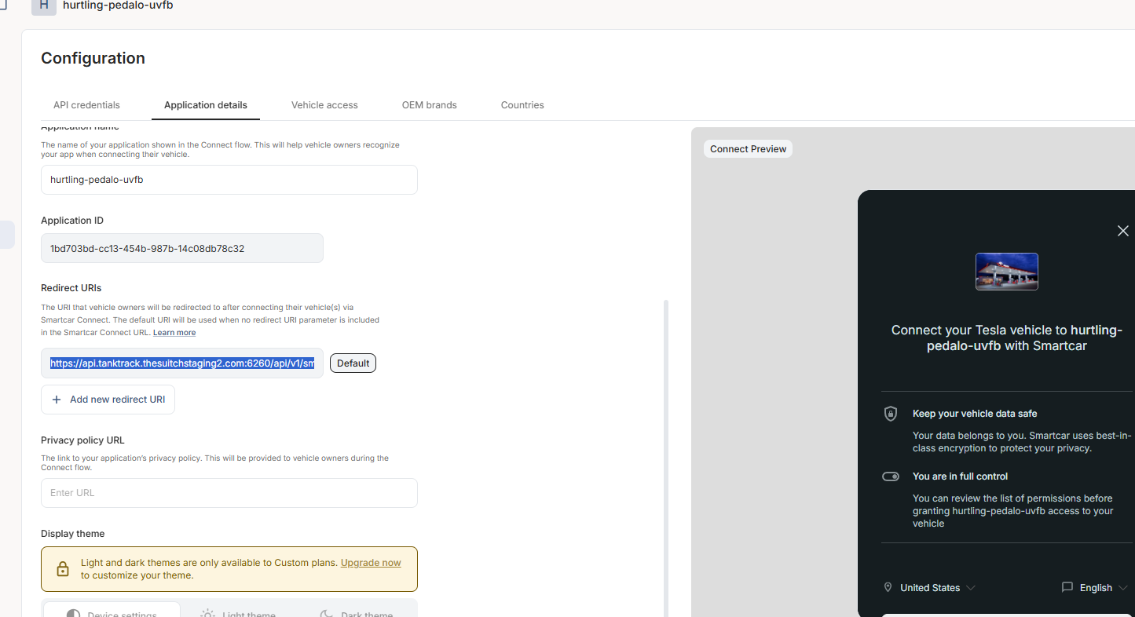Select the Device settings theme option
The image size is (1135, 617).
112,612
